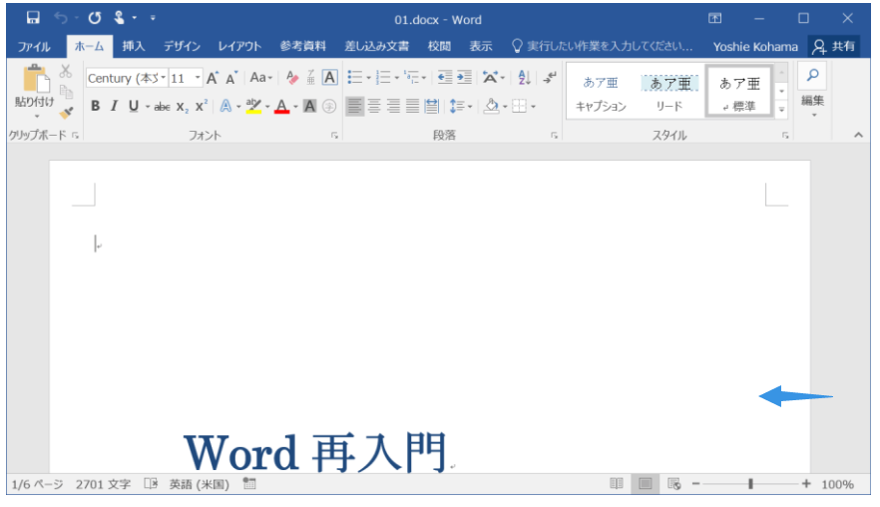Open the 編集 editing group button
This screenshot has width=880, height=507.
812,91
